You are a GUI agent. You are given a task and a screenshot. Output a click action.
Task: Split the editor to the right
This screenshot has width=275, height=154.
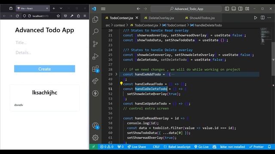[263, 18]
